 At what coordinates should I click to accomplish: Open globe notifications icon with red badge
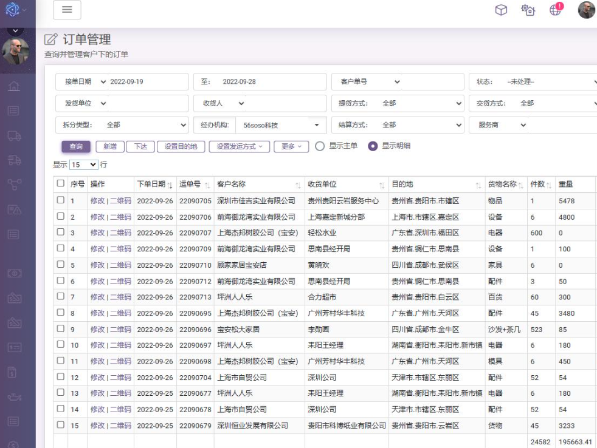[x=556, y=10]
